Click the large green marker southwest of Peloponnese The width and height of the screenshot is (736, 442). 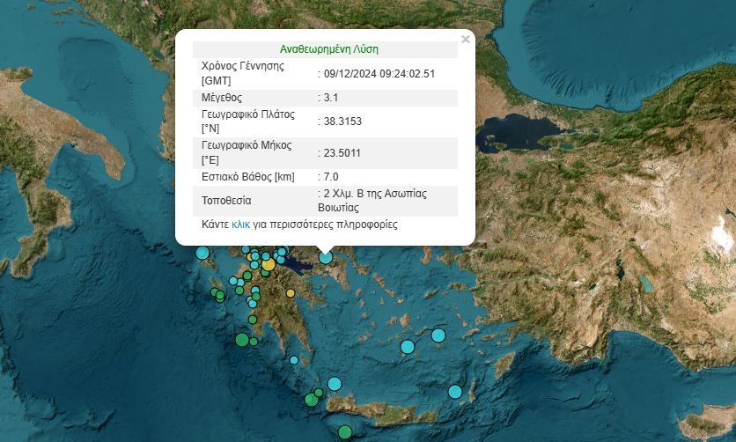[242, 340]
